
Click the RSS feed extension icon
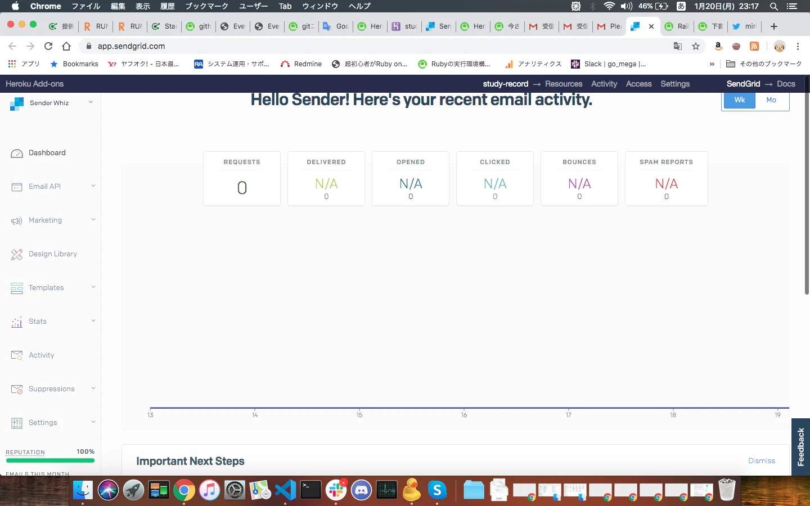pyautogui.click(x=754, y=46)
